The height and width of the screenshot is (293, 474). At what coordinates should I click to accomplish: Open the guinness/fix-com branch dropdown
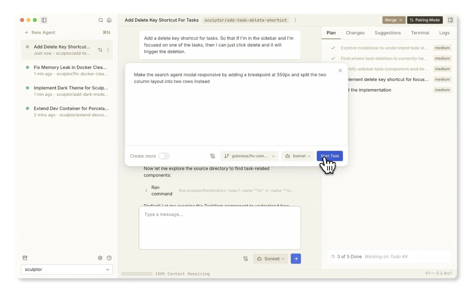pos(249,156)
